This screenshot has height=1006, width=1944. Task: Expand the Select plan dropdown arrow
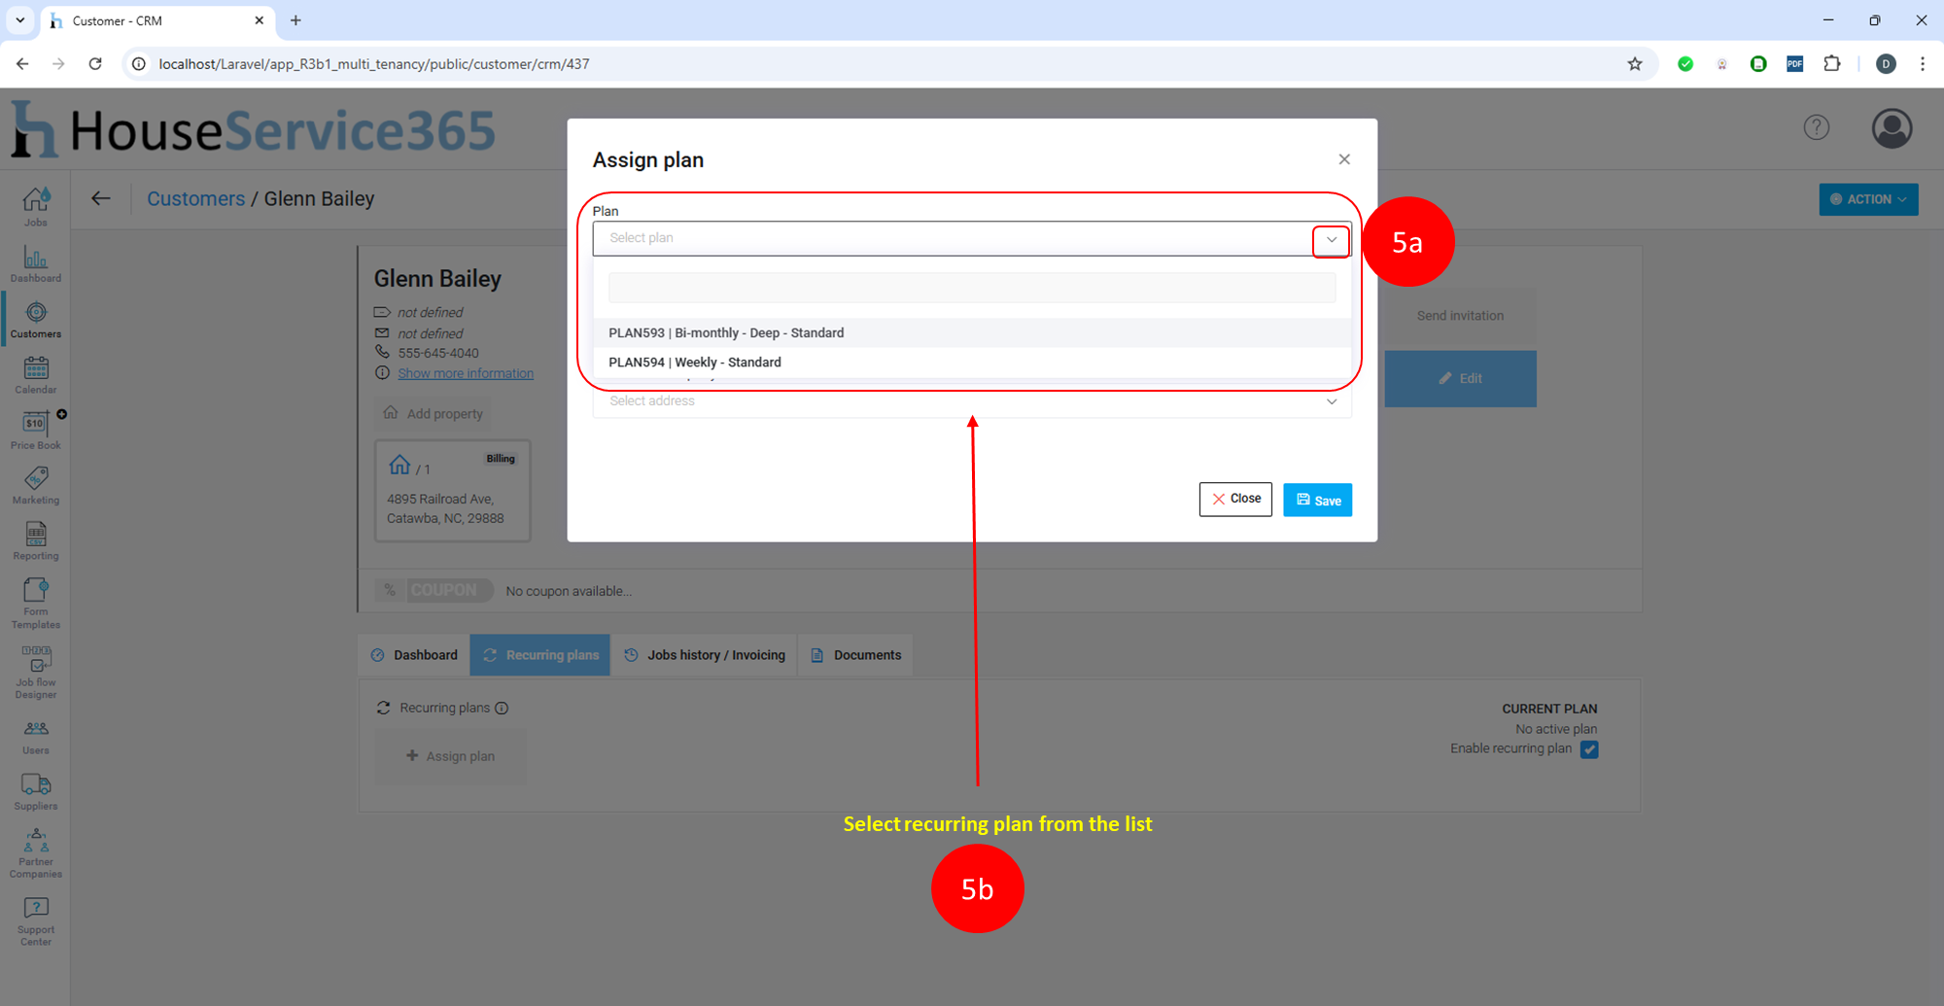click(1331, 239)
